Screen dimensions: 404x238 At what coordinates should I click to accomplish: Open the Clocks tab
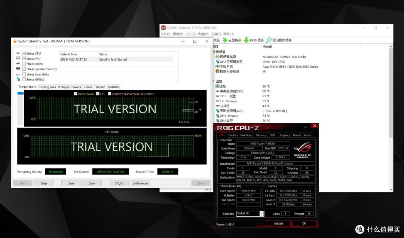pos(88,87)
